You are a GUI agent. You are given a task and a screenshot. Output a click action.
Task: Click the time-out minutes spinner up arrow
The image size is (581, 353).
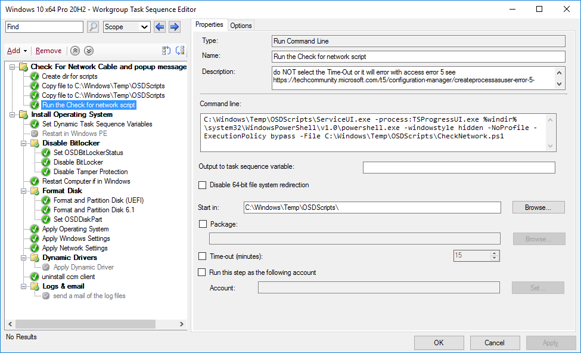click(495, 253)
